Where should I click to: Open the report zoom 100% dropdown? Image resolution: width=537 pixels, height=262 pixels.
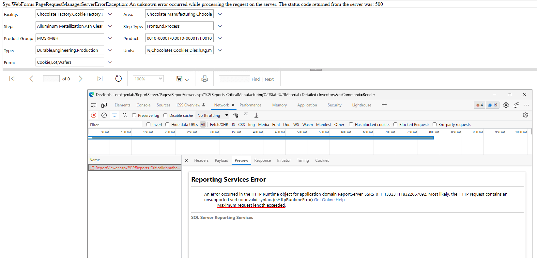tap(148, 79)
